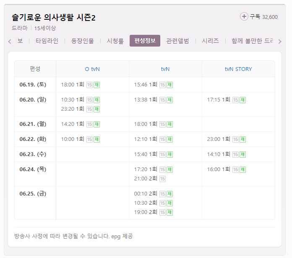The width and height of the screenshot is (292, 258).
Task: Open the tvN channel header link
Action: (165, 69)
